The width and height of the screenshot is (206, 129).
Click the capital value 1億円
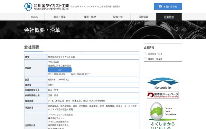click(x=51, y=85)
